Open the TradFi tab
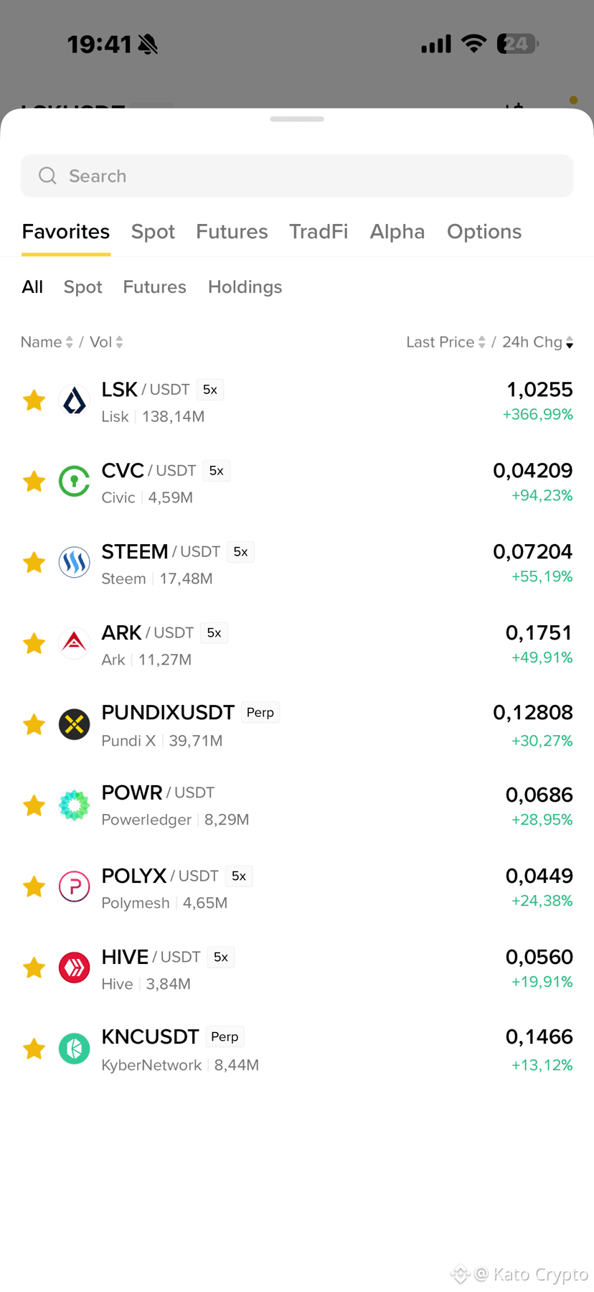This screenshot has height=1292, width=594. click(319, 232)
